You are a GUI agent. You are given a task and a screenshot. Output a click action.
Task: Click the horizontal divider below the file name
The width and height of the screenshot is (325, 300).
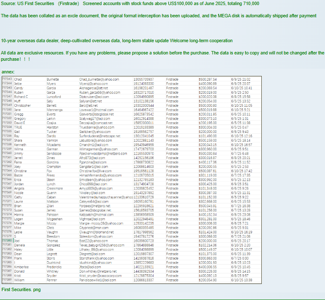[162, 299]
